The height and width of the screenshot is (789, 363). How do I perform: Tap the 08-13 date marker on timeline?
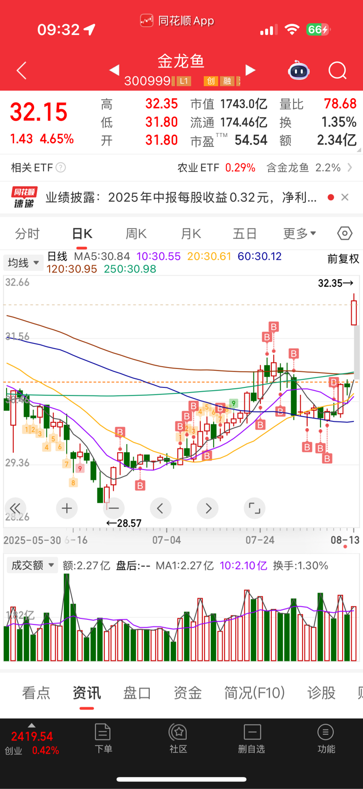click(x=345, y=540)
